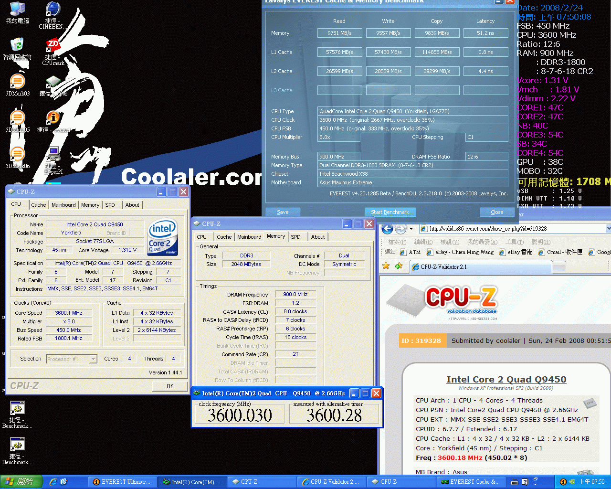
Task: Click Memory Read 9751 MB/s result cell
Action: pyautogui.click(x=339, y=33)
